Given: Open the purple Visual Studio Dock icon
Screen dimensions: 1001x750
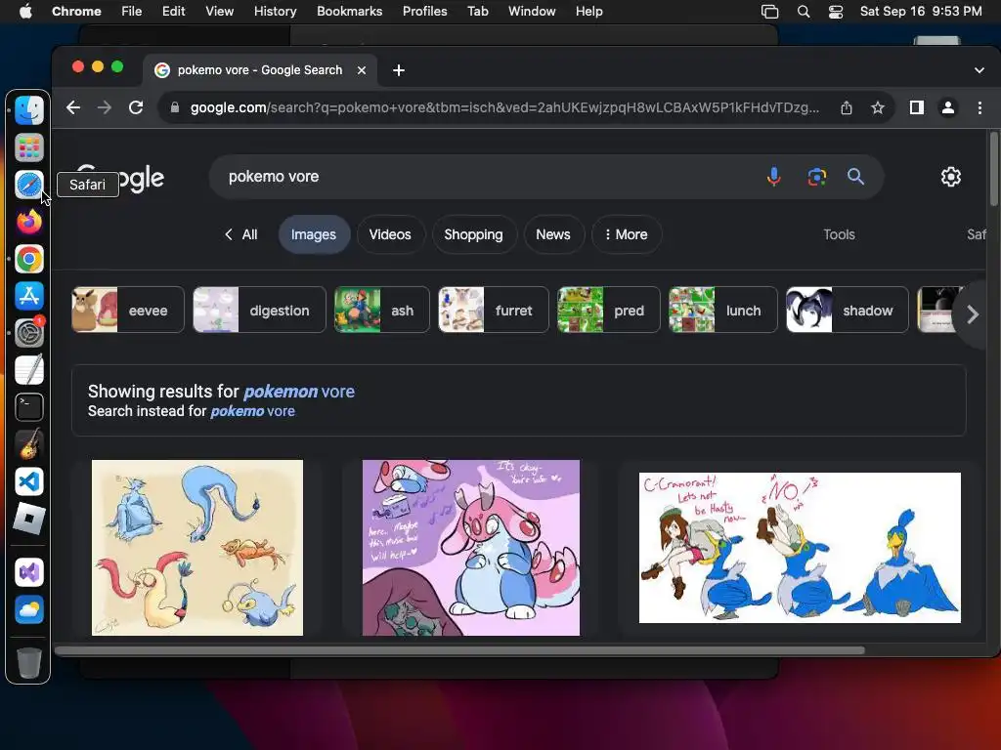Looking at the screenshot, I should click(28, 572).
